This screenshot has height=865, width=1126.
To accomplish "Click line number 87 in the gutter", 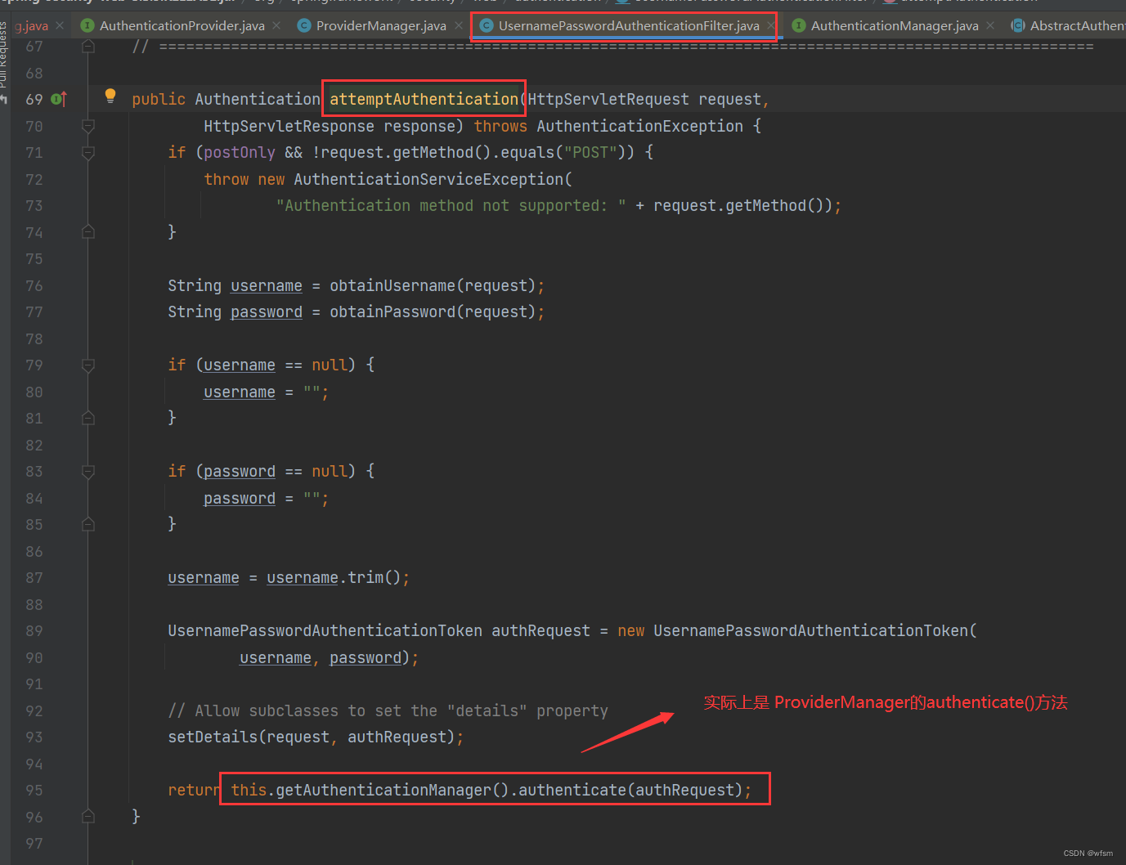I will (34, 578).
